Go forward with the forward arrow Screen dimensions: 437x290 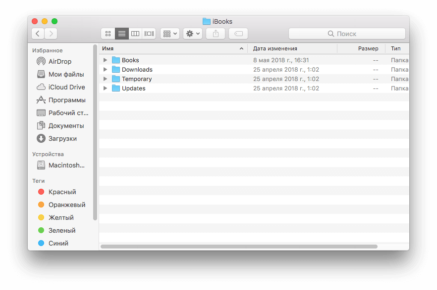tap(51, 34)
